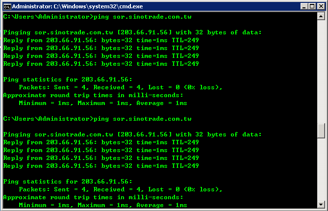This screenshot has width=328, height=211.
Task: Click the vertical scrollbar thumb
Action: point(321,131)
